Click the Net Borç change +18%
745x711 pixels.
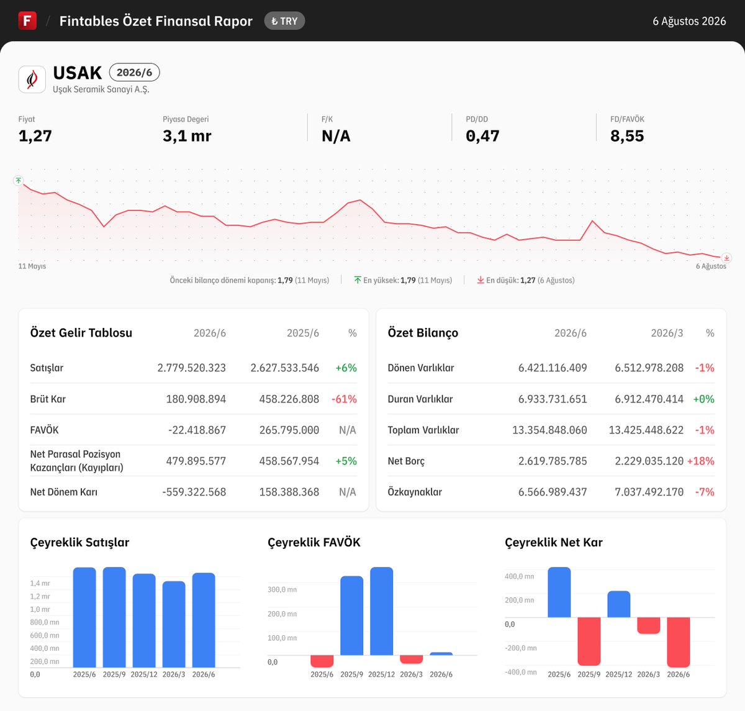[701, 461]
